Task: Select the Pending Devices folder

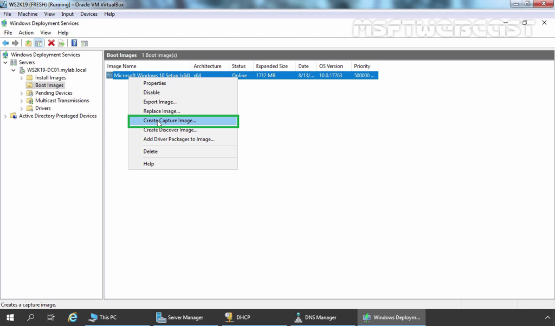Action: point(54,93)
